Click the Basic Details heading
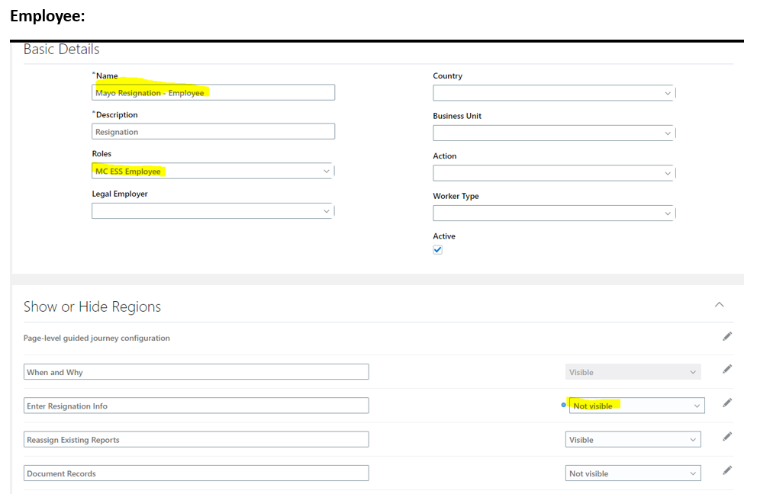The width and height of the screenshot is (757, 494). coord(61,50)
